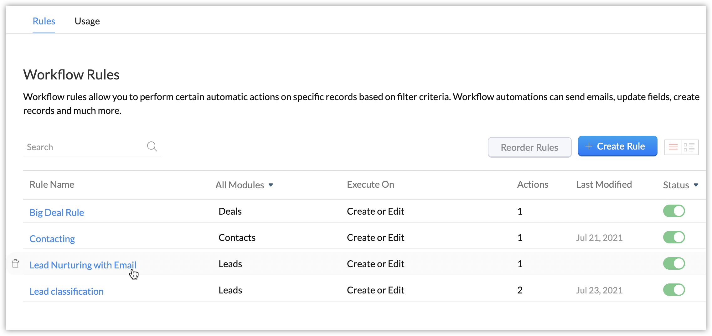Delete Lead Nurturing with Email rule

tap(15, 264)
